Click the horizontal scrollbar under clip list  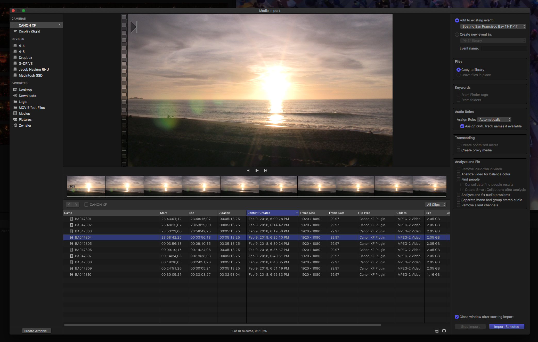(x=222, y=325)
